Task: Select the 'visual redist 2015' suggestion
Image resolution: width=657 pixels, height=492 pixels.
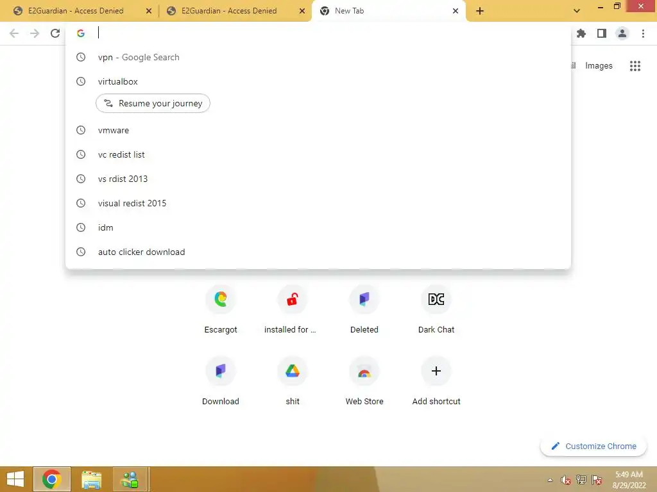Action: 318,203
